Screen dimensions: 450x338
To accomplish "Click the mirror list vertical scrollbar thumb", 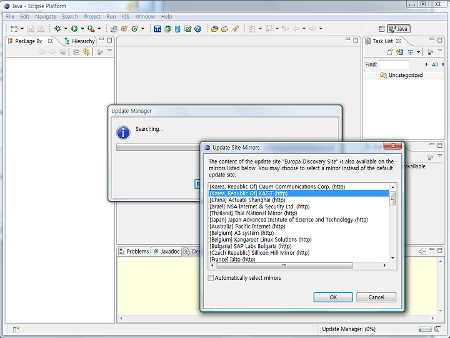I will (392, 198).
